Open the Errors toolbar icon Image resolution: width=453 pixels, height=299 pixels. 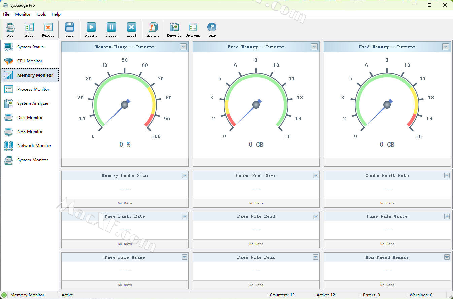click(153, 28)
